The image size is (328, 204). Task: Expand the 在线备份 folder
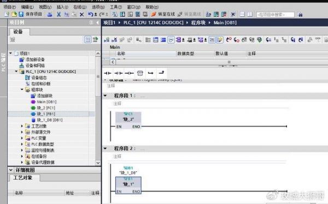pos(22,156)
